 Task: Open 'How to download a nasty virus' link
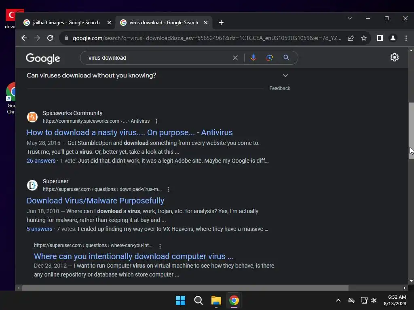tap(130, 132)
